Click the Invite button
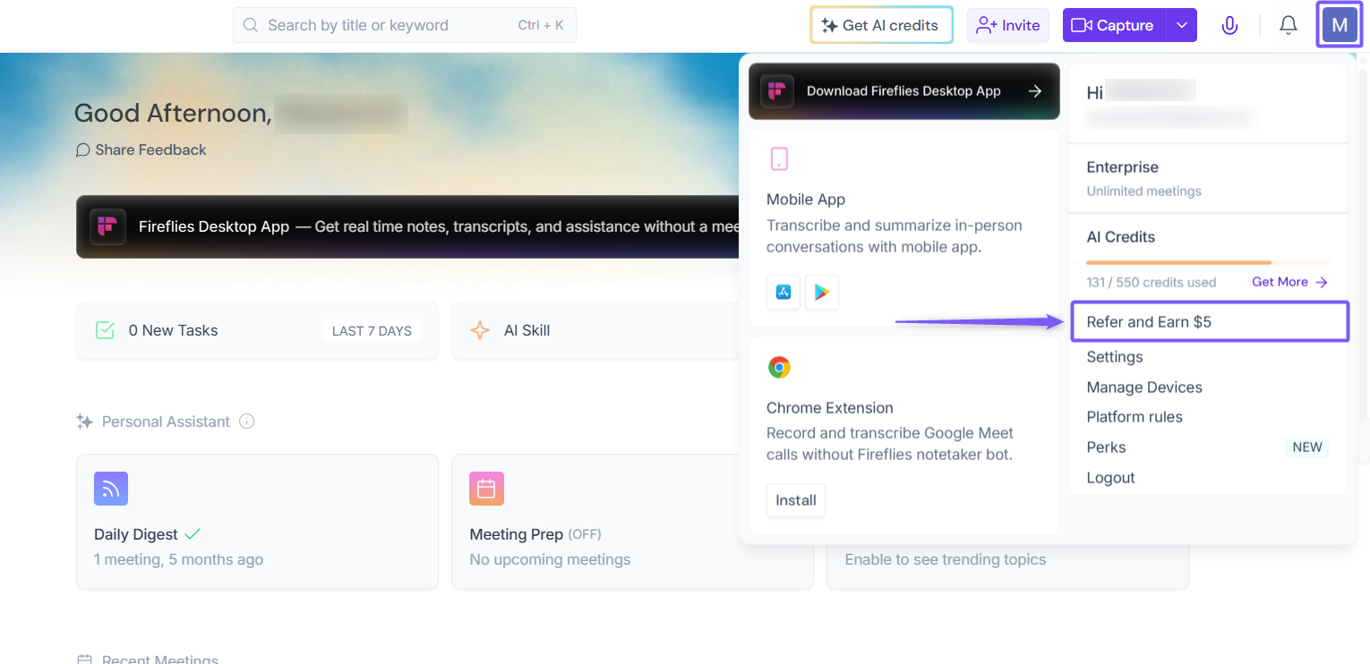 [1007, 25]
